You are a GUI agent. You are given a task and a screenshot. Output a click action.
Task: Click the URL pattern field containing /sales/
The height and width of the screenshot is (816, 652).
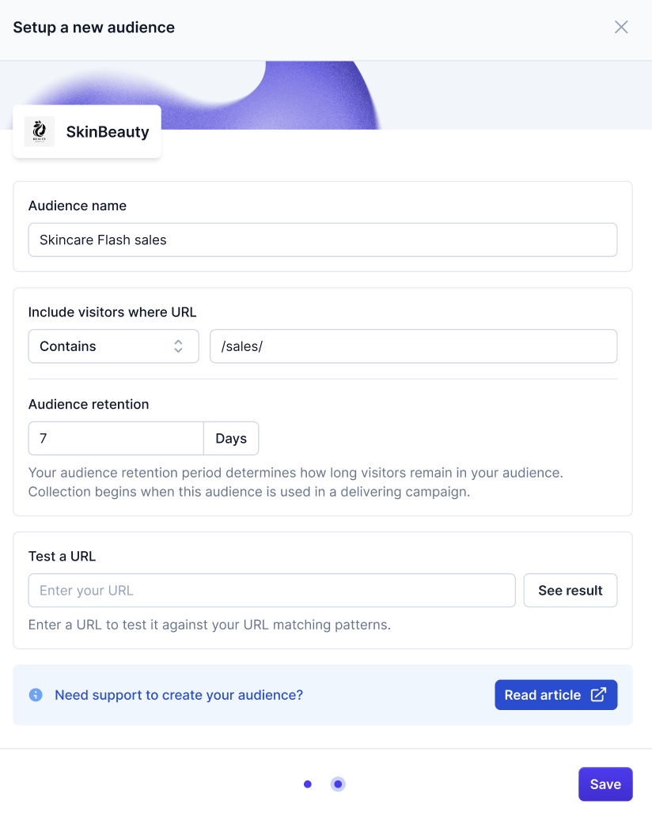point(413,346)
